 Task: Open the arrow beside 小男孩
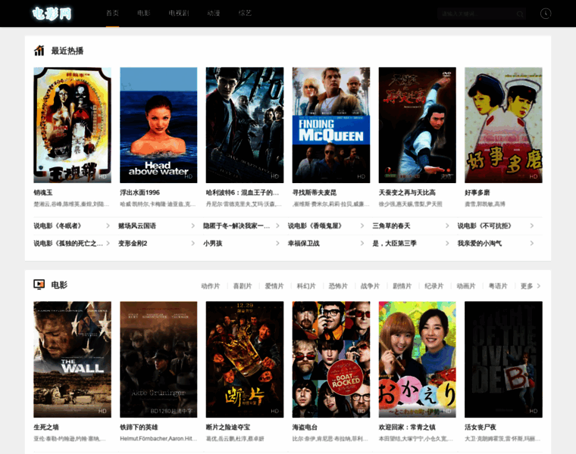click(x=277, y=243)
